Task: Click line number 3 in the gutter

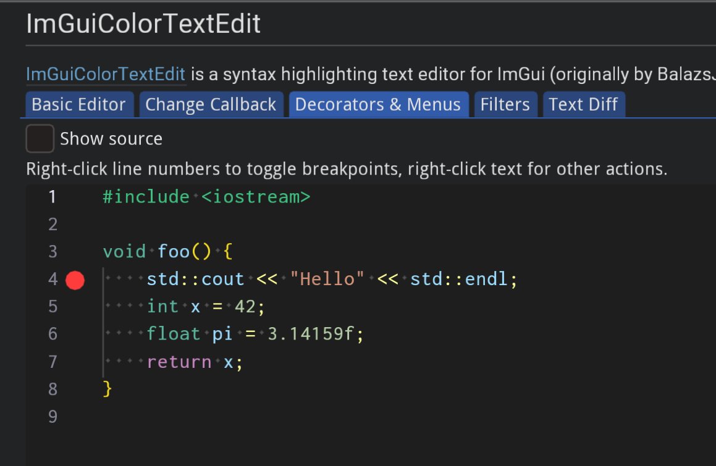Action: 53,251
